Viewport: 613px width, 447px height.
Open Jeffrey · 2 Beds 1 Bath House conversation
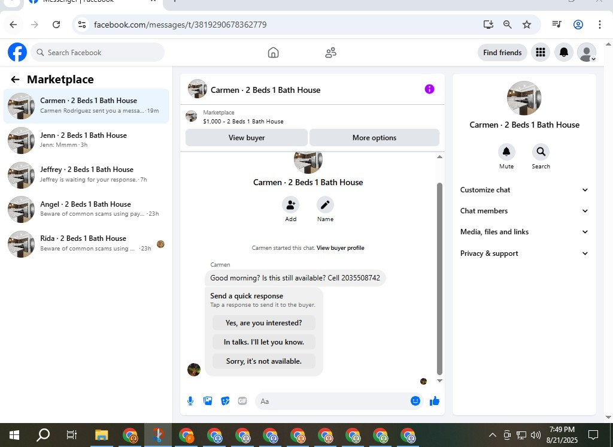pos(86,174)
